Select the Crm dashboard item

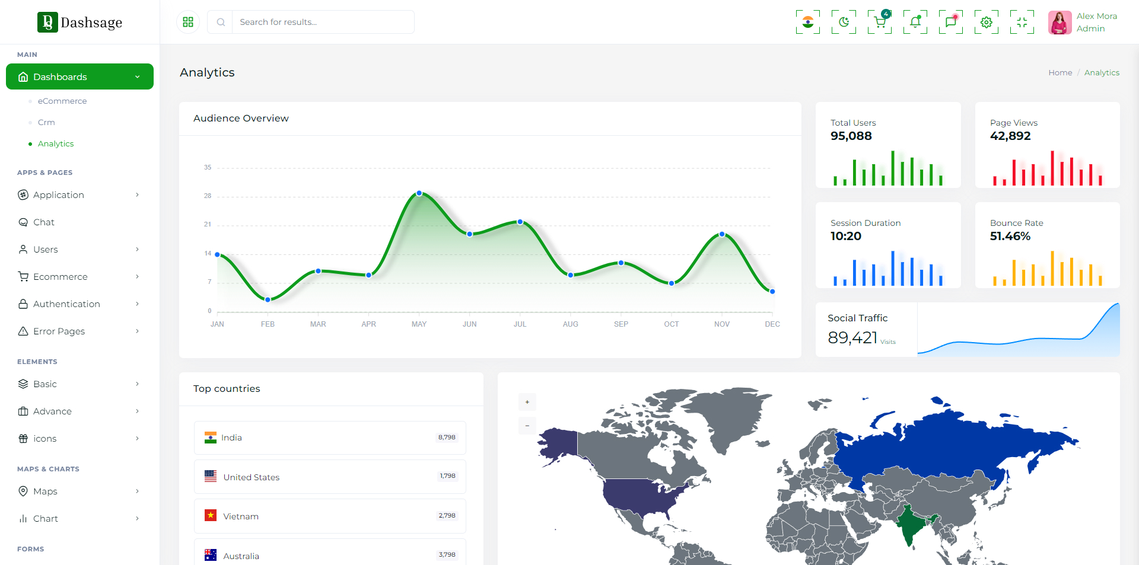point(46,123)
